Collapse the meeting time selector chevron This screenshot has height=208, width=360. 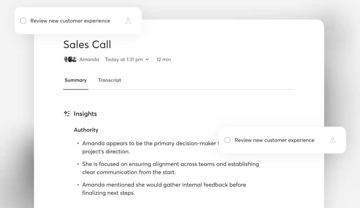pos(147,59)
